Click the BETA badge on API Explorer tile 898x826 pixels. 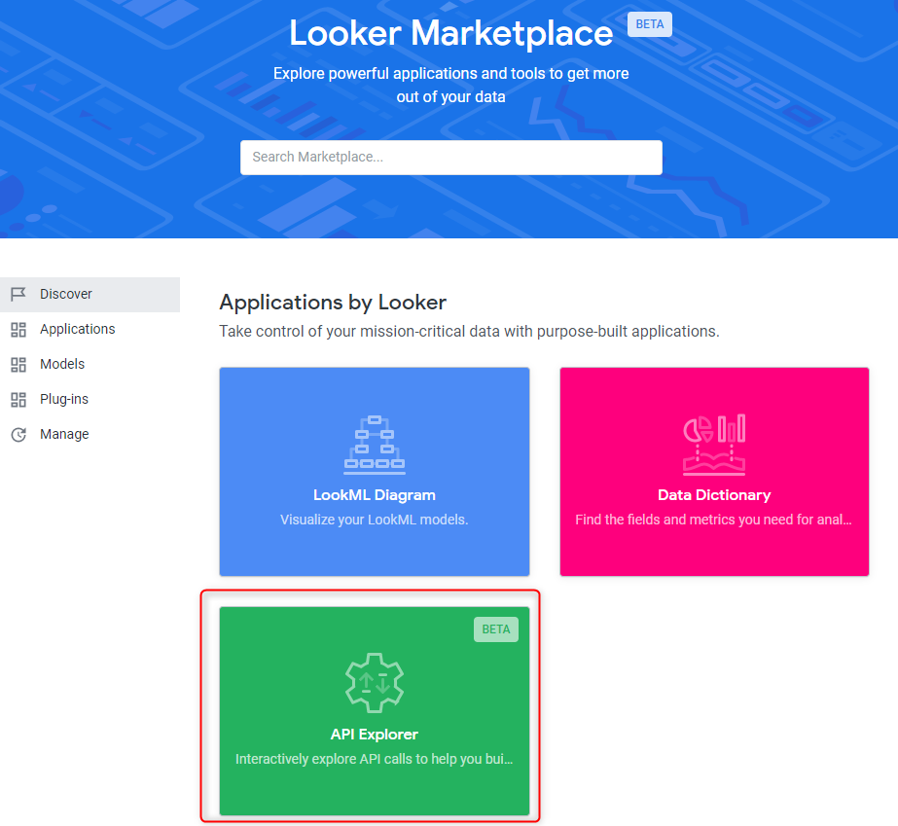[496, 629]
